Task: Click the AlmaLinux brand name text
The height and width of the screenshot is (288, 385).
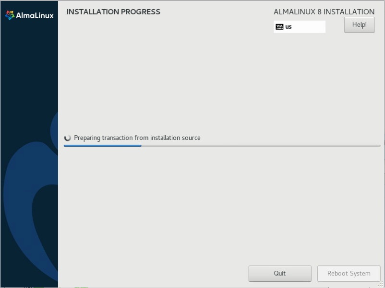Action: point(35,16)
